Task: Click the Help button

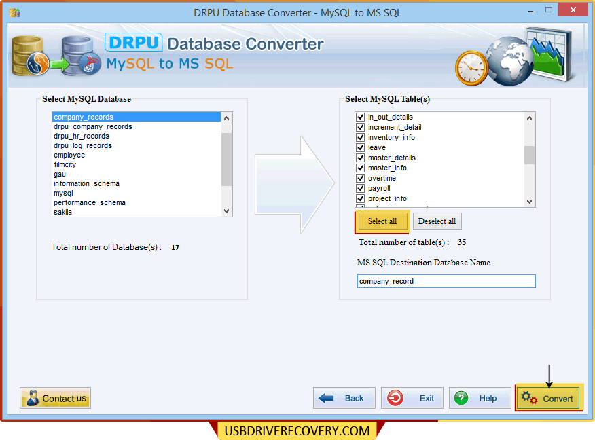Action: [x=480, y=399]
